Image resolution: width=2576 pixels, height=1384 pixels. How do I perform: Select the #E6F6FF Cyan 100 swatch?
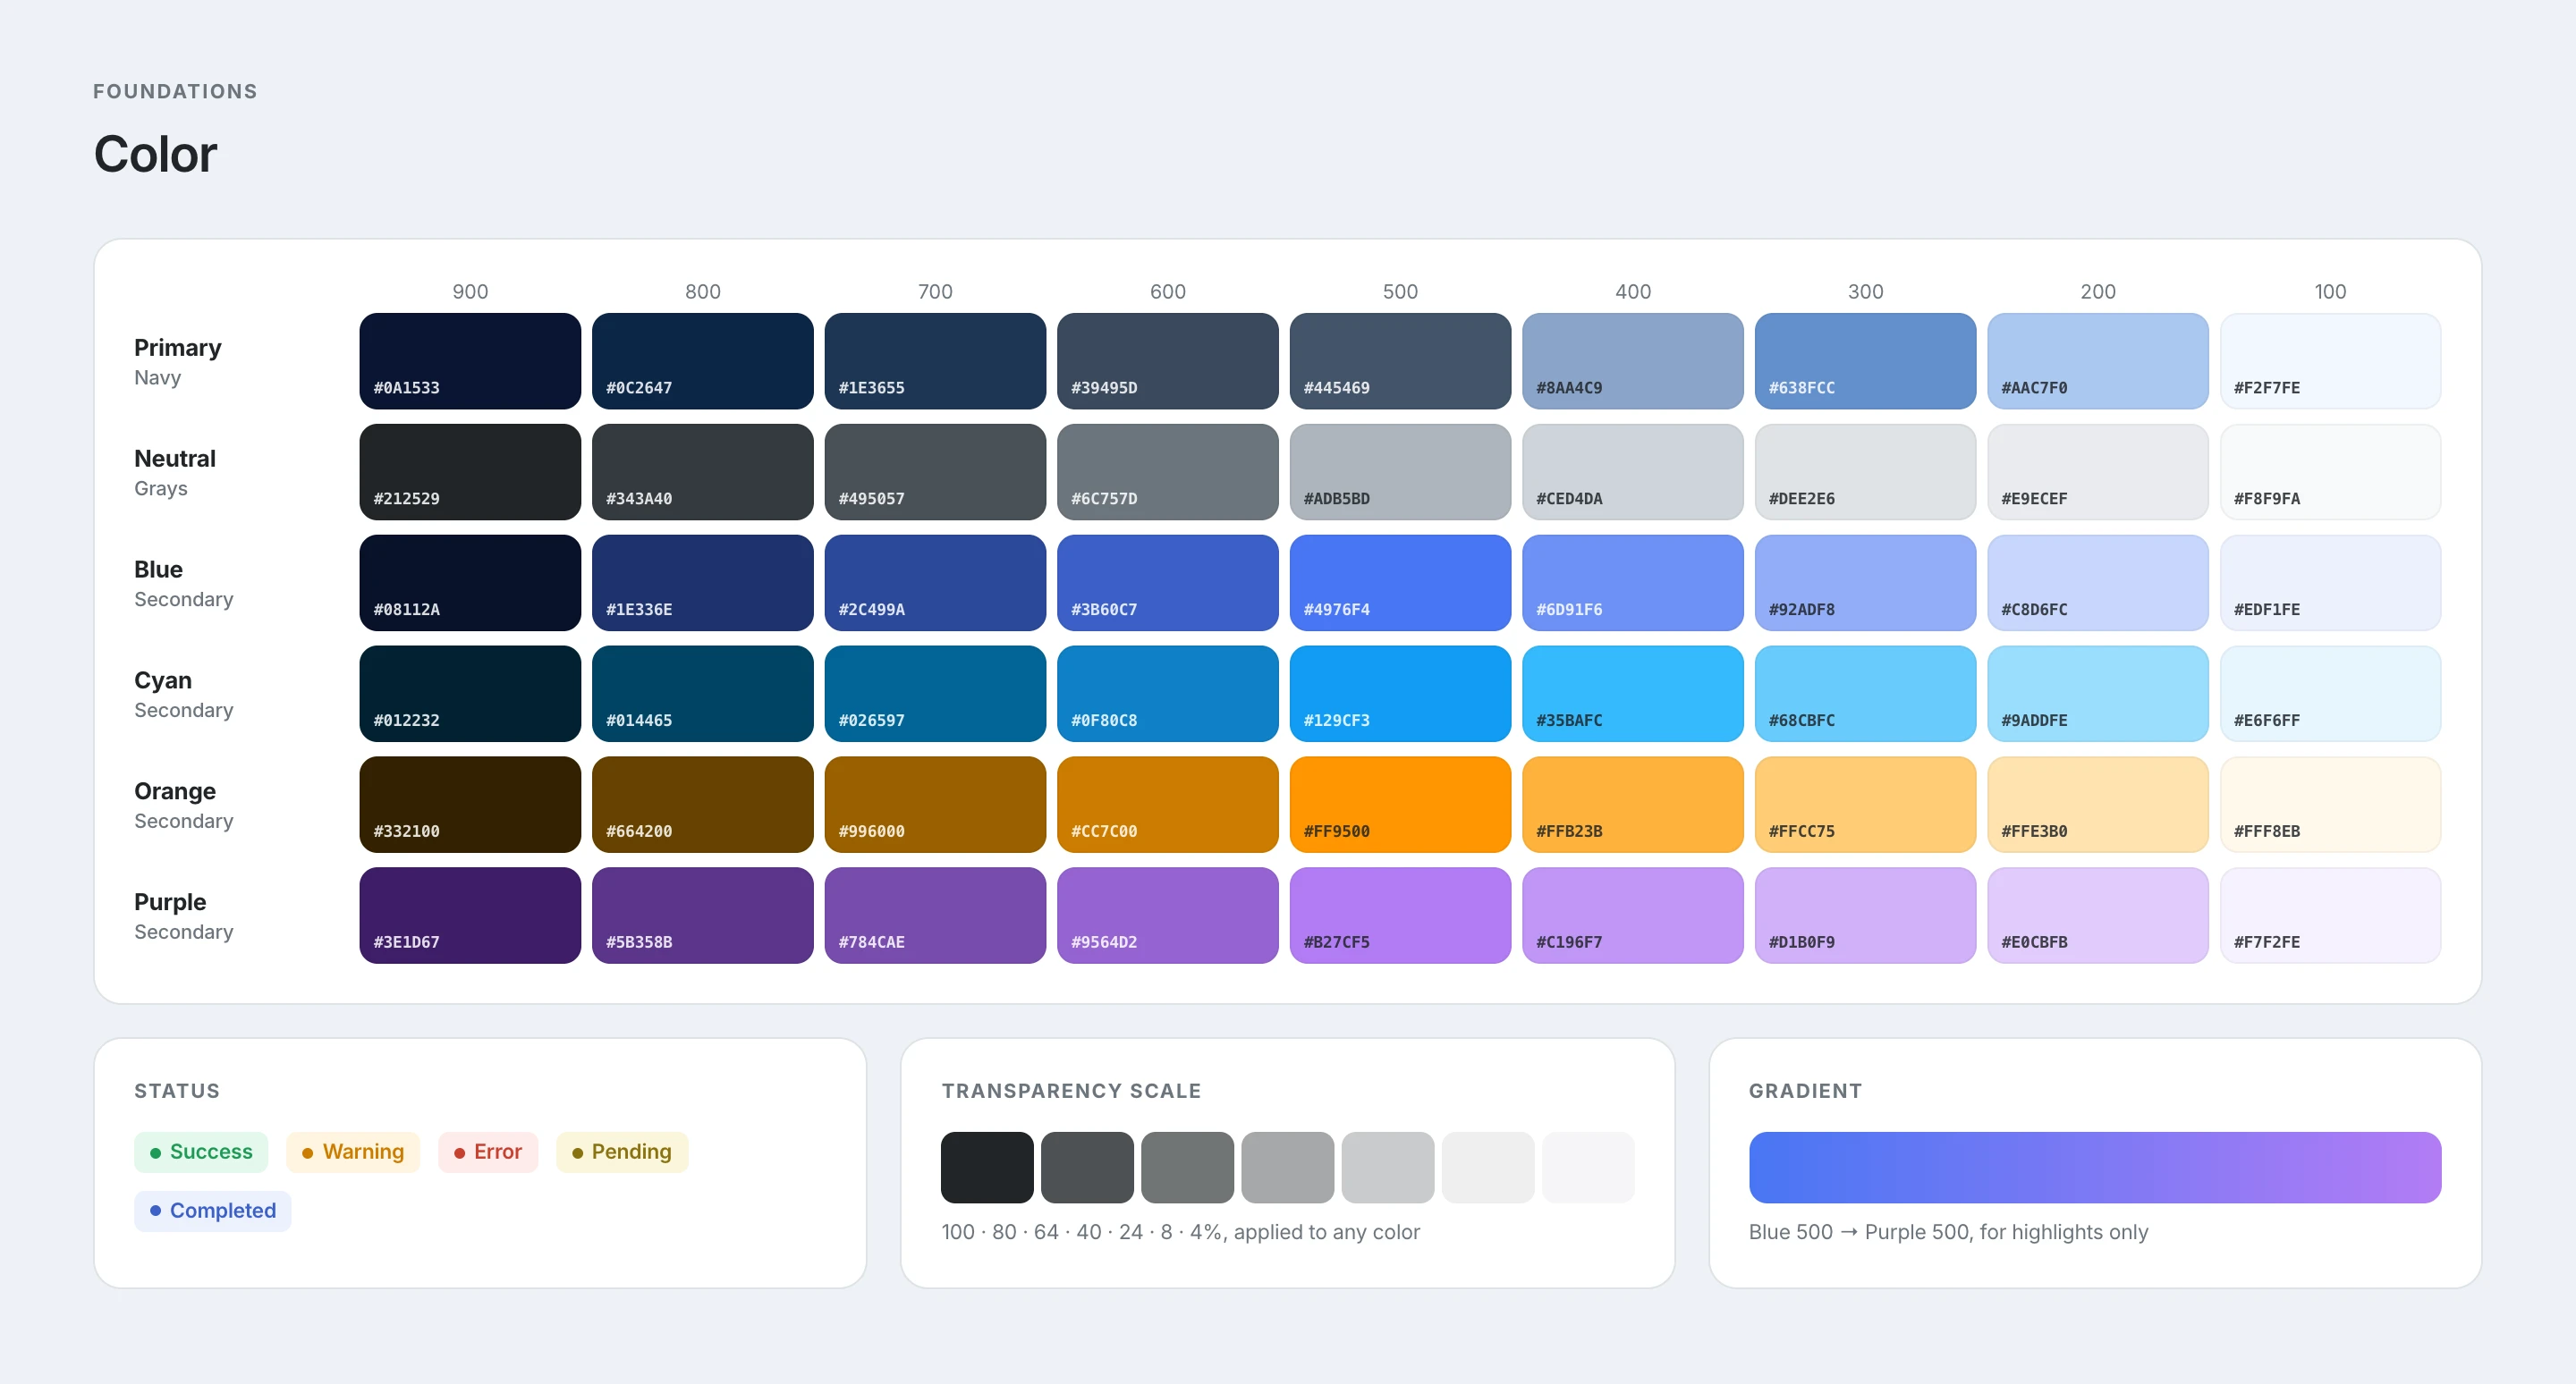point(2330,694)
